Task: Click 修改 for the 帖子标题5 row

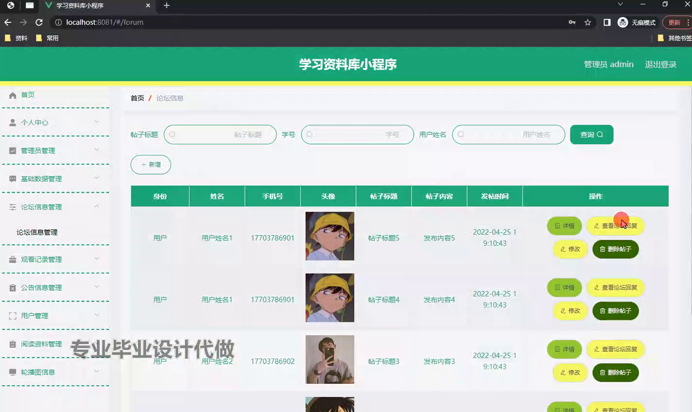Action: click(571, 249)
